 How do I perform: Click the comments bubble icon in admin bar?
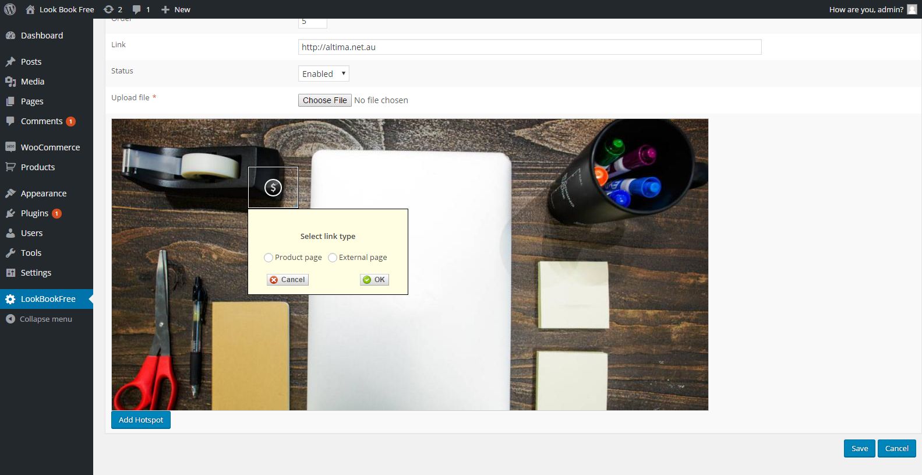point(136,9)
